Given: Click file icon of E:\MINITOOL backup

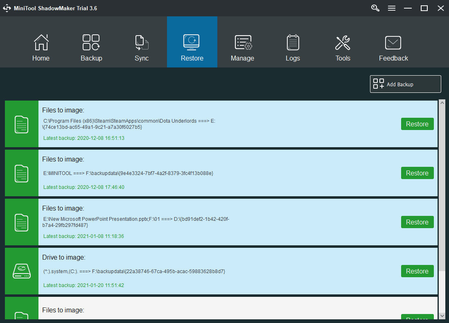Looking at the screenshot, I should [21, 173].
